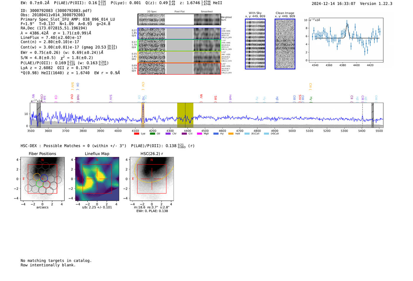Image resolution: width=413 pixels, height=281 pixels.
Task: Click the (K)CaII legend swatch
Action: point(247,134)
